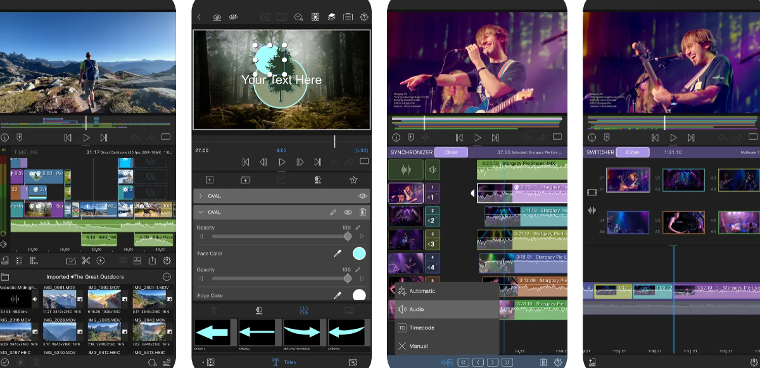Click the first Opacity slider handle
The width and height of the screenshot is (760, 368).
[348, 236]
